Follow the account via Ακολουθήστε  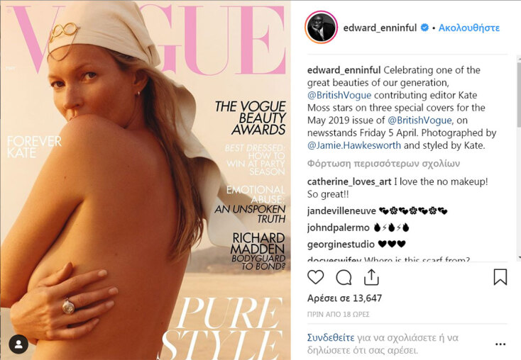[x=469, y=28]
